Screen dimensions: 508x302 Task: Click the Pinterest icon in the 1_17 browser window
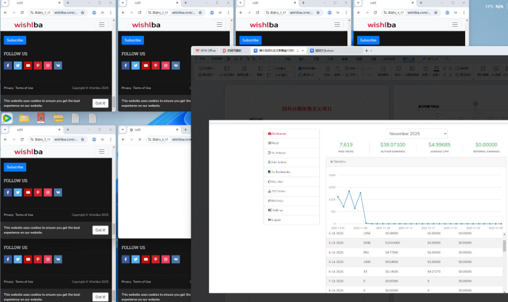pos(38,66)
